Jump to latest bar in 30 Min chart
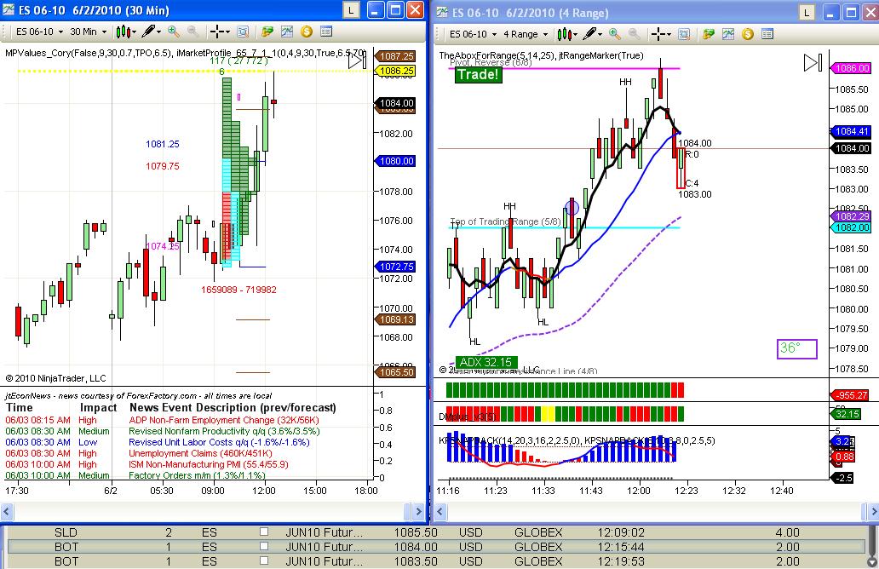 point(358,60)
